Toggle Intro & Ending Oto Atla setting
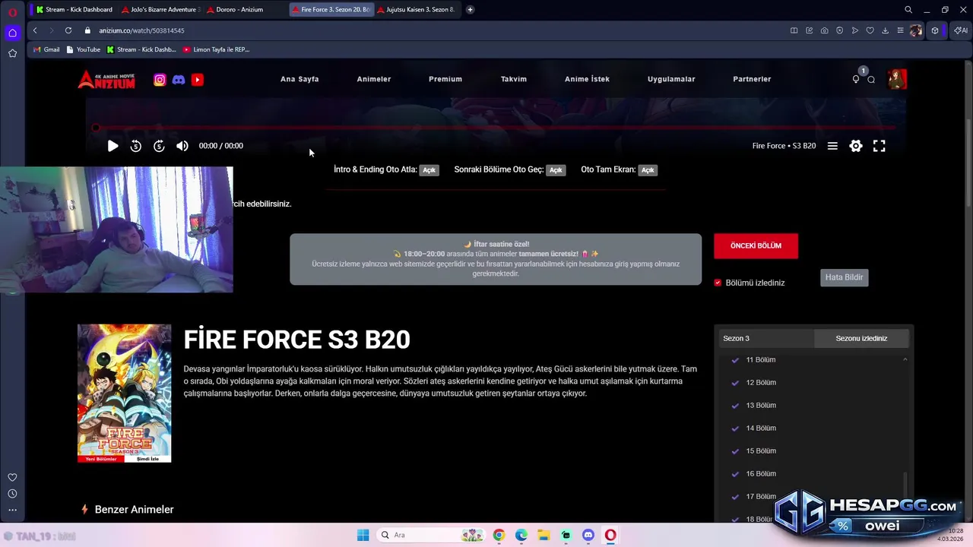Image resolution: width=973 pixels, height=547 pixels. (429, 170)
